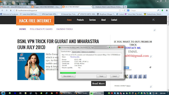This screenshot has width=169, height=95.
Task: Open the Firefox downloads arrow icon
Action: (162, 11)
